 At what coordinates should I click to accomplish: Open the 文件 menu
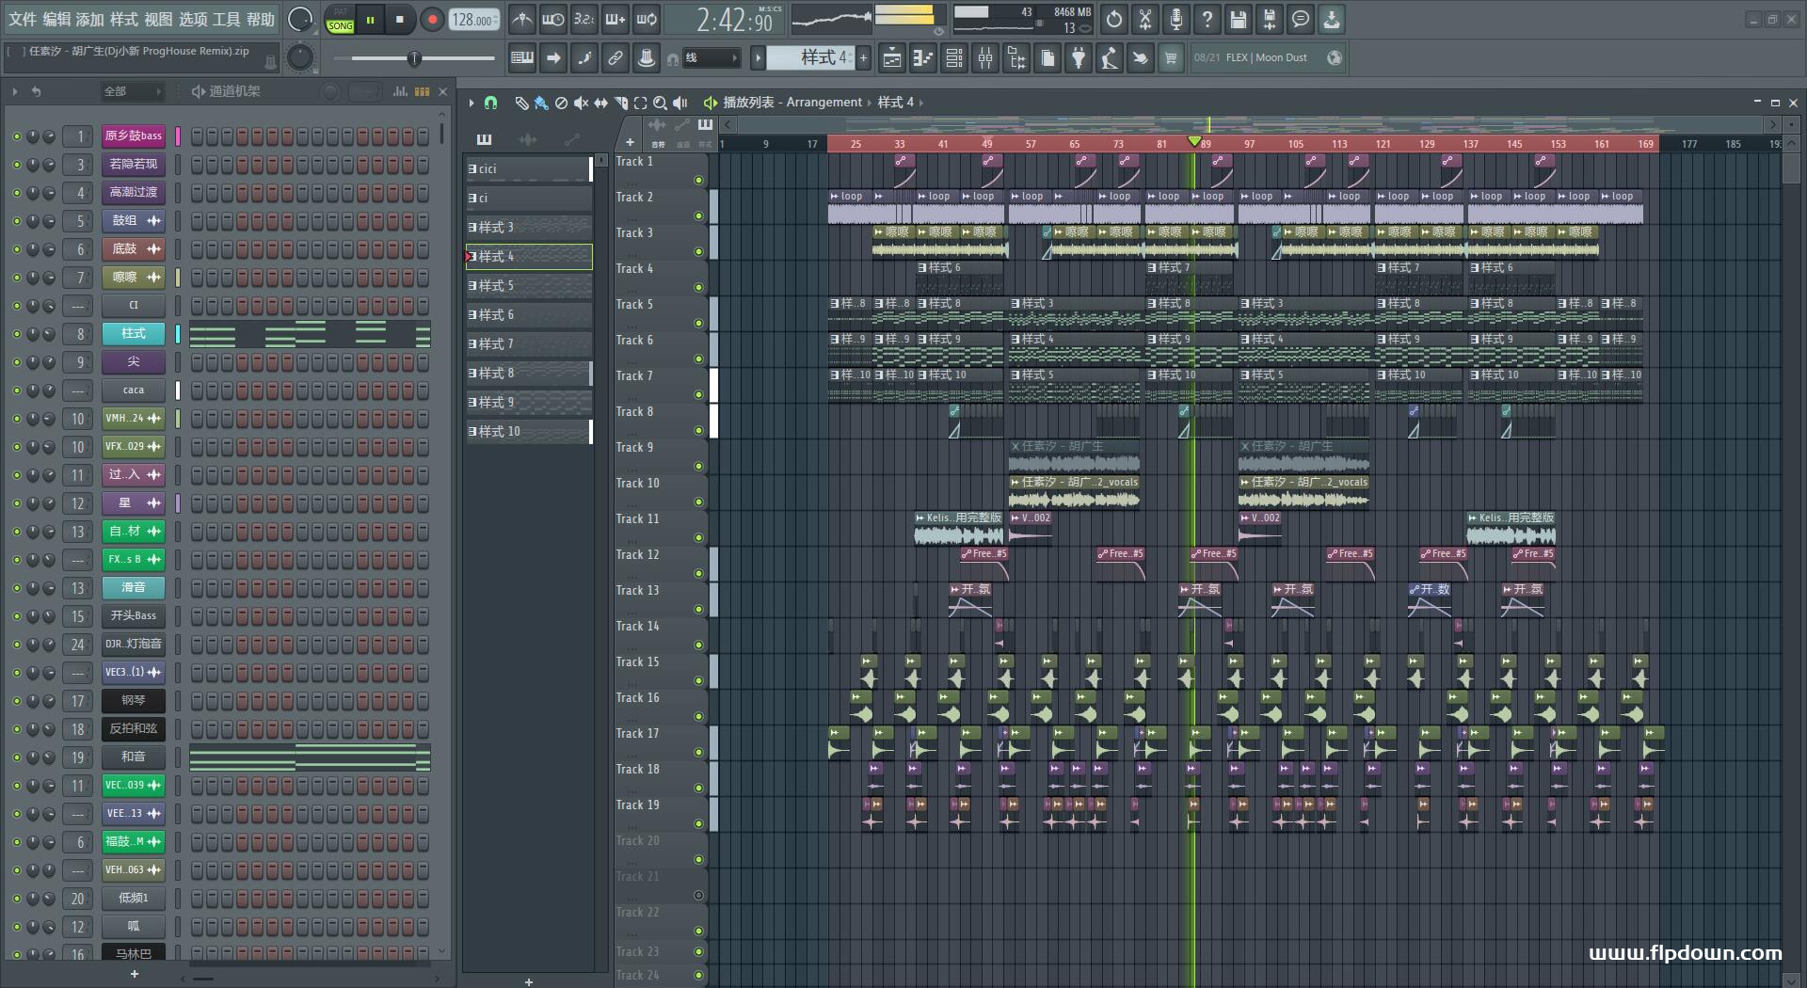click(23, 20)
